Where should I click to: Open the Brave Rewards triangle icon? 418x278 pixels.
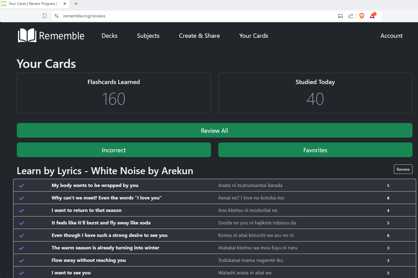pyautogui.click(x=373, y=16)
